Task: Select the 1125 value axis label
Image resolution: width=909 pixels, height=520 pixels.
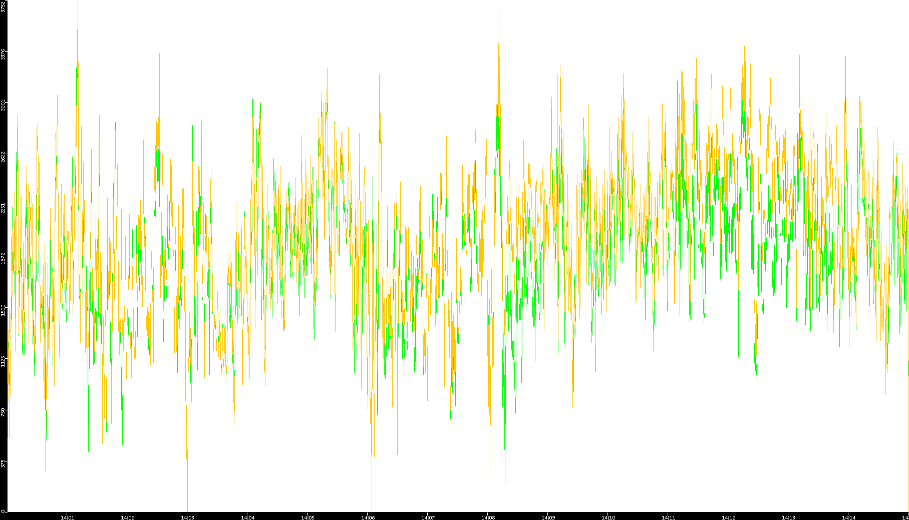Action: (x=3, y=361)
